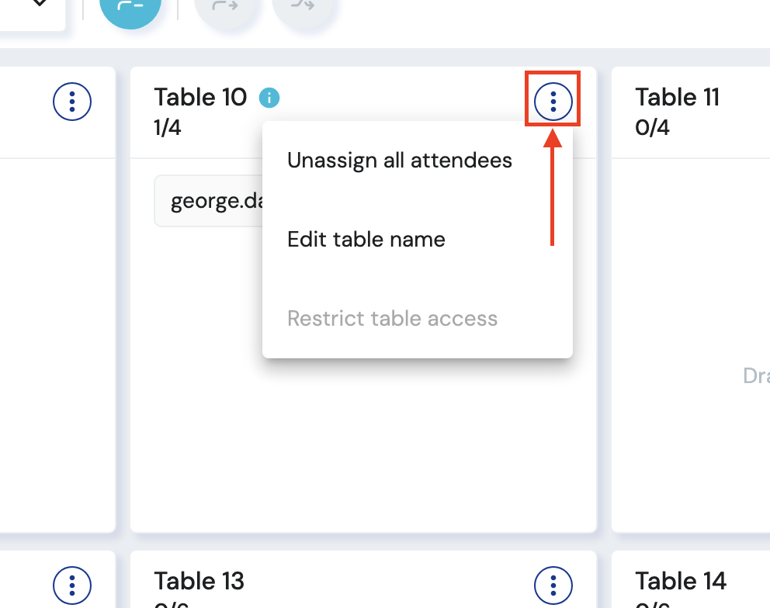The image size is (770, 608).
Task: Click the Table 10 info icon
Action: click(269, 98)
